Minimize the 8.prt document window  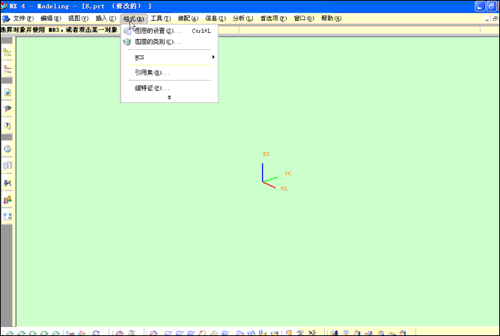click(487, 19)
